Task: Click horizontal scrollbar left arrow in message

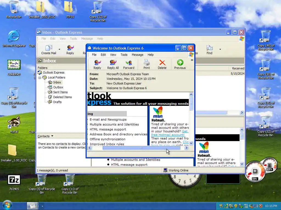Action: coord(90,148)
